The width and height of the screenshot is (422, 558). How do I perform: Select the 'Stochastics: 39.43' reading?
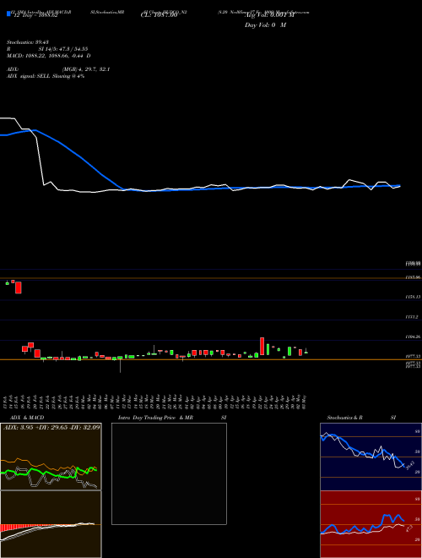tap(28, 42)
